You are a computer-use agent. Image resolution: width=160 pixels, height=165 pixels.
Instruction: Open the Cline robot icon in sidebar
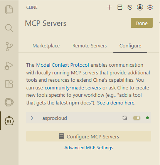[x=9, y=121]
